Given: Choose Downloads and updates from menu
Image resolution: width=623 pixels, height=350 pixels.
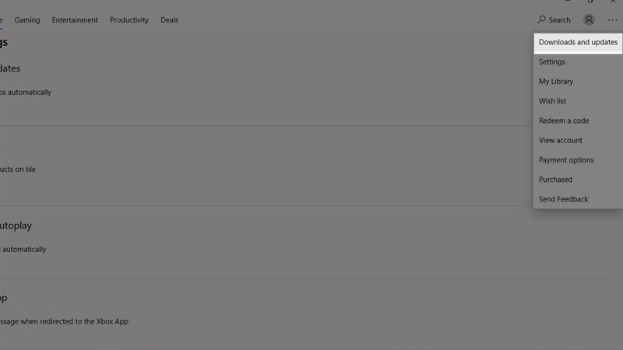Looking at the screenshot, I should click(x=578, y=43).
